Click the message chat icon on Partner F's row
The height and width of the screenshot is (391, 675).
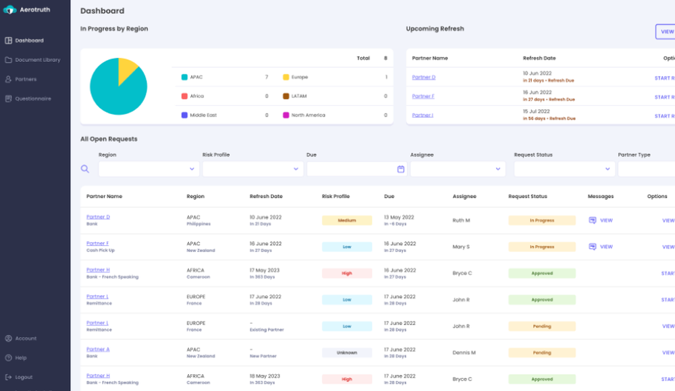(594, 247)
